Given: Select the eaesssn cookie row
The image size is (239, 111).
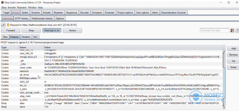Looking at the screenshot, I should point(111,71).
